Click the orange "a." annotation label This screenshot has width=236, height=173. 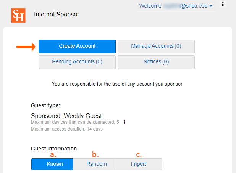pyautogui.click(x=53, y=155)
